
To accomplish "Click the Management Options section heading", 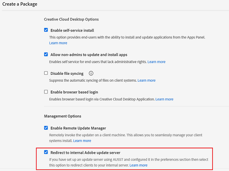I will 62,116.
